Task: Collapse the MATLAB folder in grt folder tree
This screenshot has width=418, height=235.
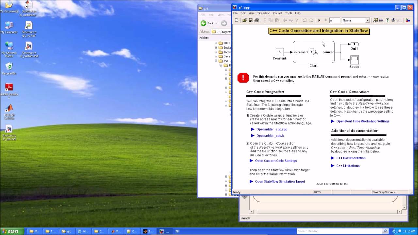Action: [216, 61]
